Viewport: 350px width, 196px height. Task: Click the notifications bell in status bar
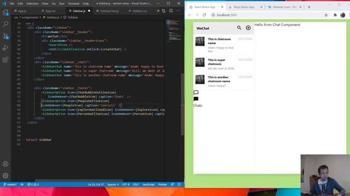(x=179, y=185)
